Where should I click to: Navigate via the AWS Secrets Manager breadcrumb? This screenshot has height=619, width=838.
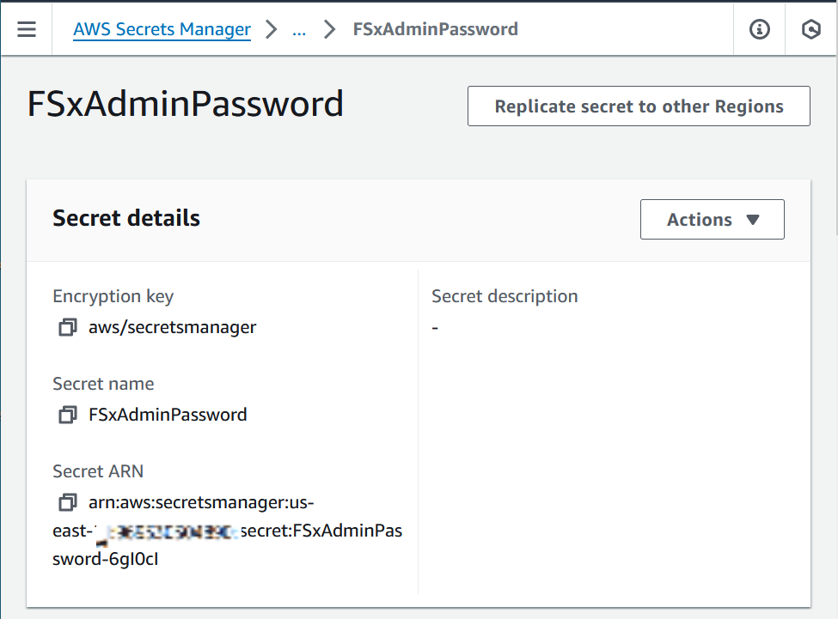162,28
